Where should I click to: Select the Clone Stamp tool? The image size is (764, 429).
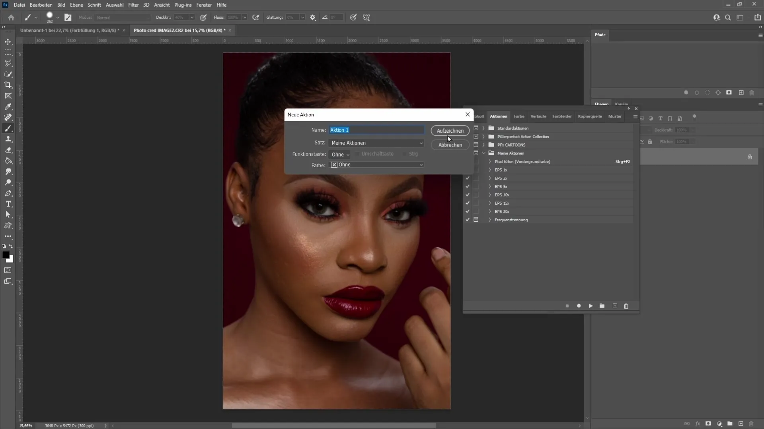pos(8,139)
